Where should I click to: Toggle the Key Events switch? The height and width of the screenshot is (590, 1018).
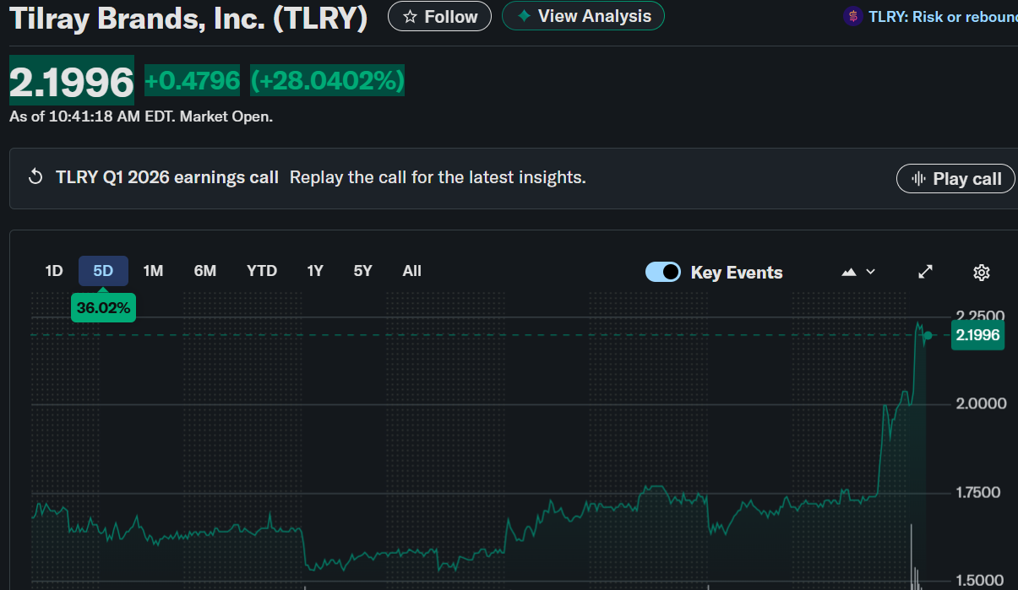point(663,272)
